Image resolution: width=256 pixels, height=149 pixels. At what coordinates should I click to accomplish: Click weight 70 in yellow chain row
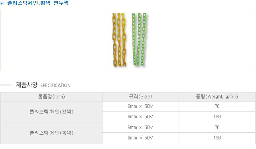217,106
